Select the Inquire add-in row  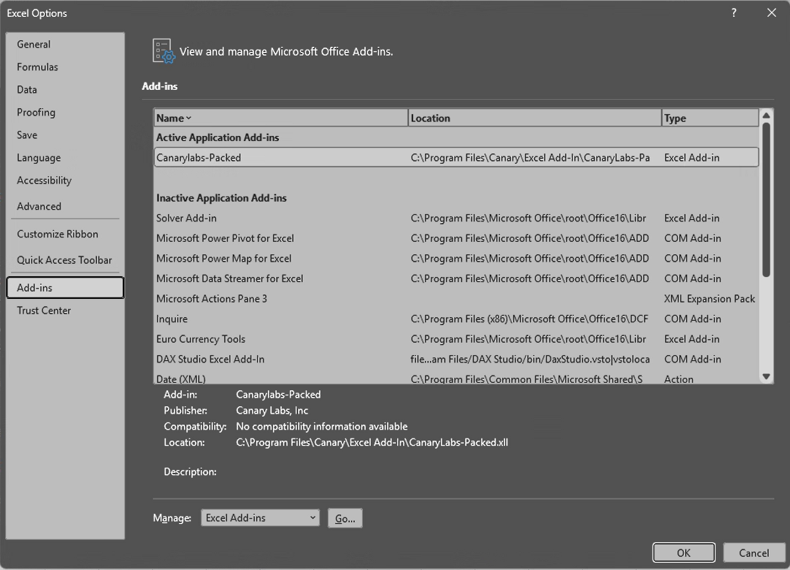[x=456, y=319]
